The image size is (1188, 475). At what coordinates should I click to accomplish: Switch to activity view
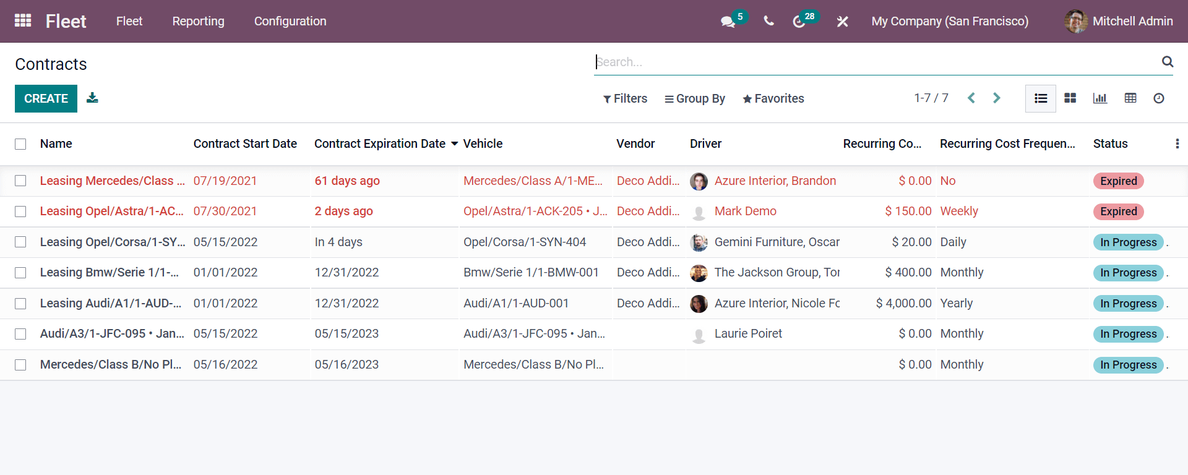click(1159, 98)
